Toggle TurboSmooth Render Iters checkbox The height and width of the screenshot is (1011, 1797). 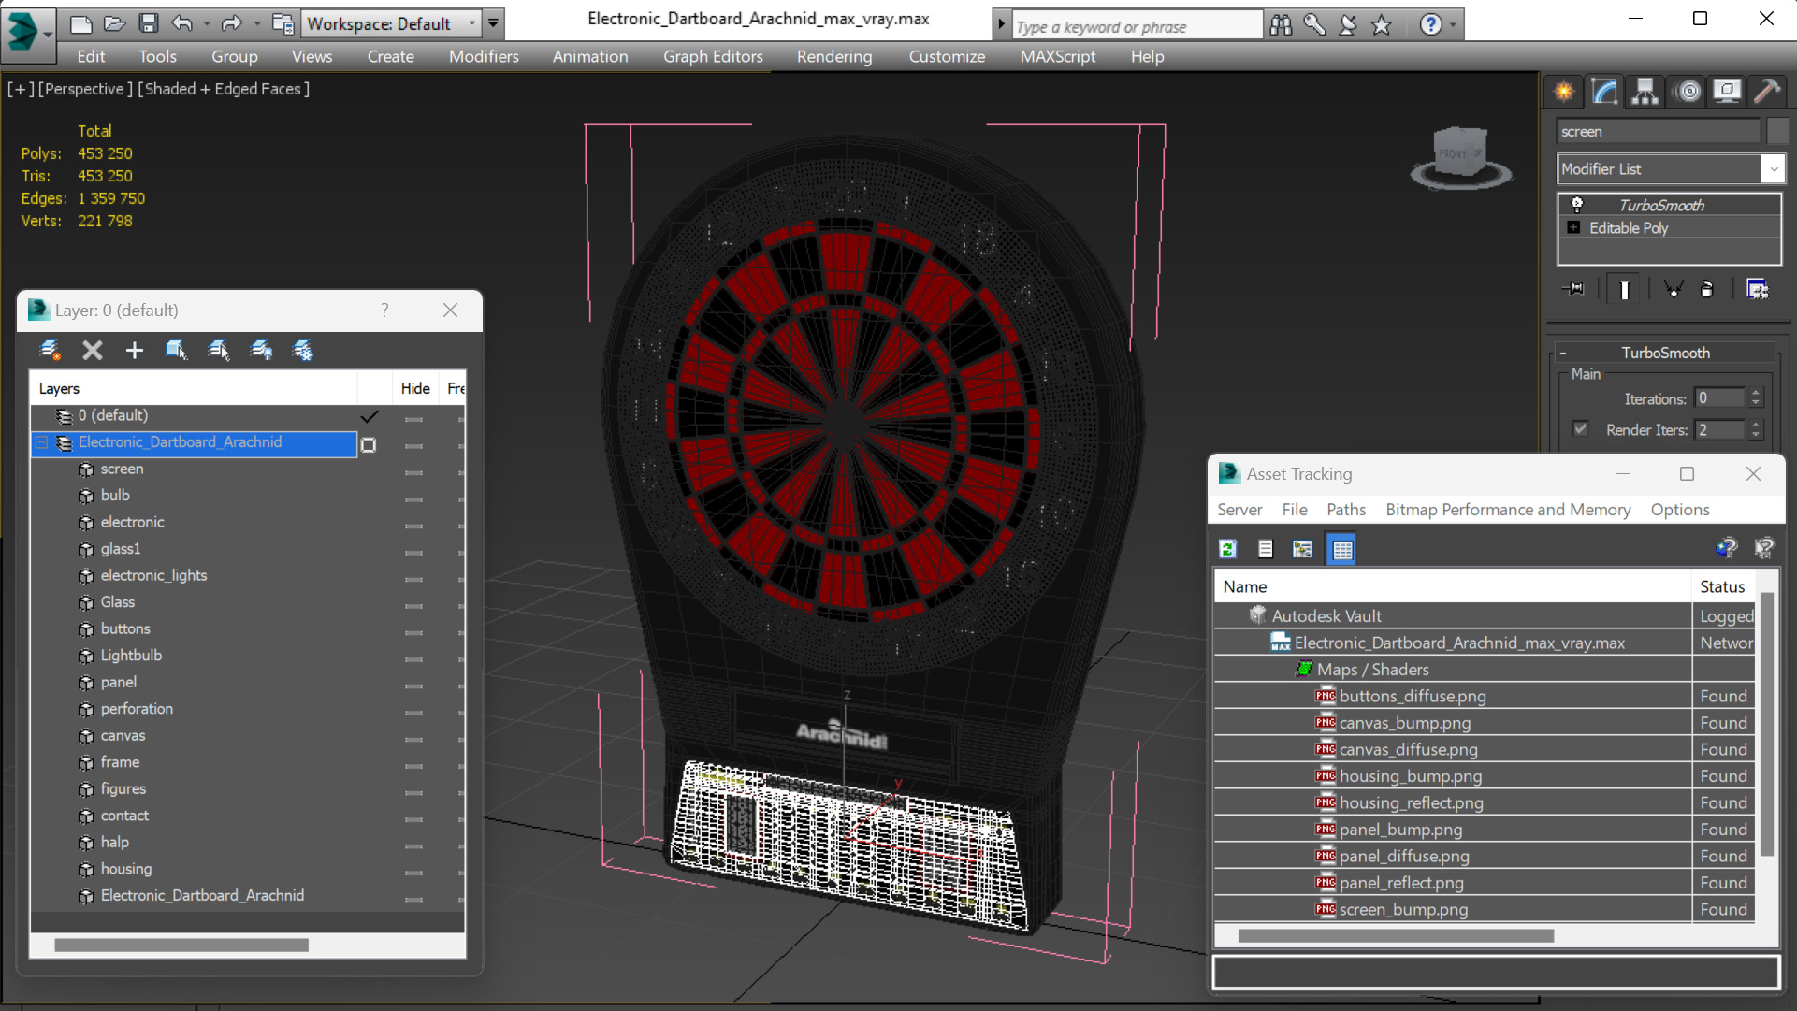[x=1581, y=429]
